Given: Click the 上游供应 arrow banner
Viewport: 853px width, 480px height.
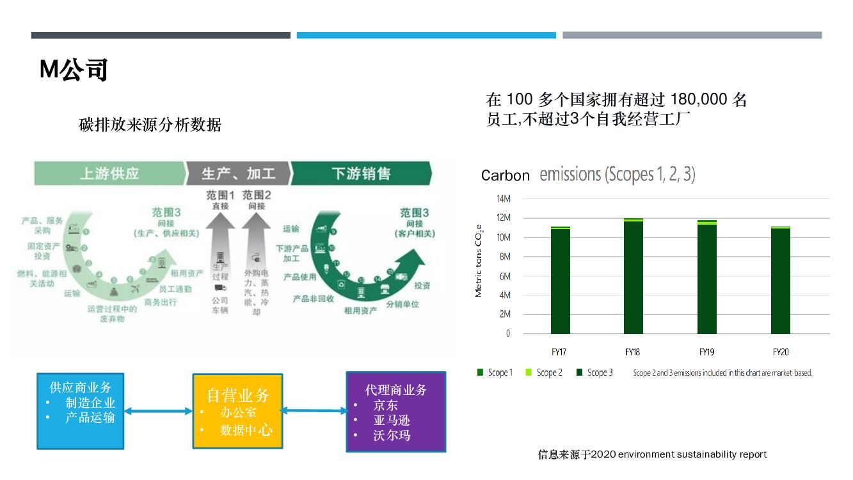Looking at the screenshot, I should click(x=109, y=173).
